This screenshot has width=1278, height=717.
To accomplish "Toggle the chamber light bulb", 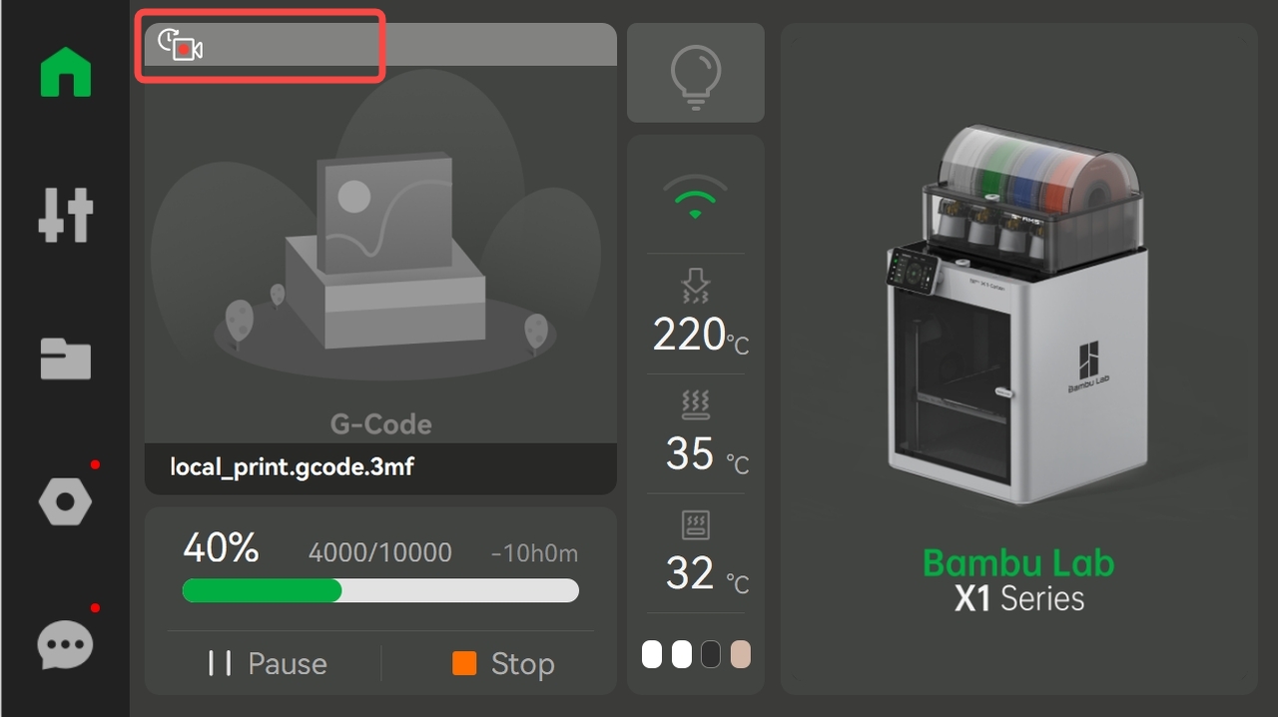I will point(696,73).
